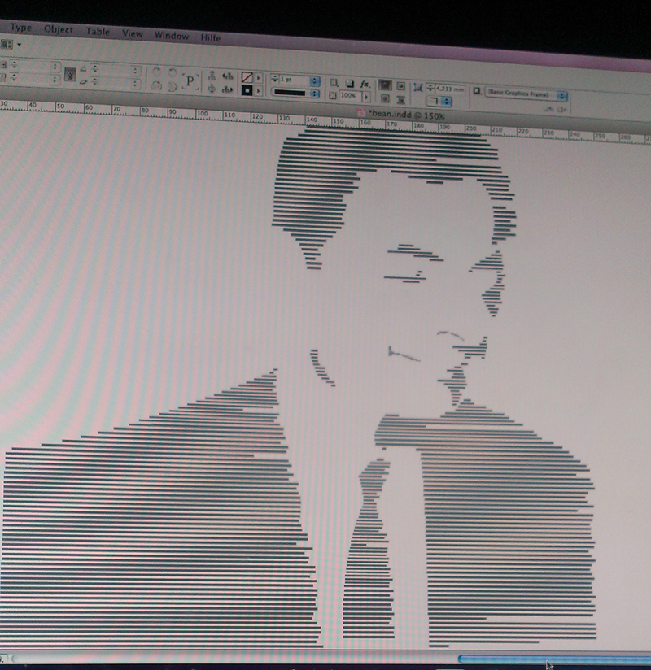This screenshot has height=670, width=651.
Task: Open the rotation angle dropdown
Action: [135, 71]
